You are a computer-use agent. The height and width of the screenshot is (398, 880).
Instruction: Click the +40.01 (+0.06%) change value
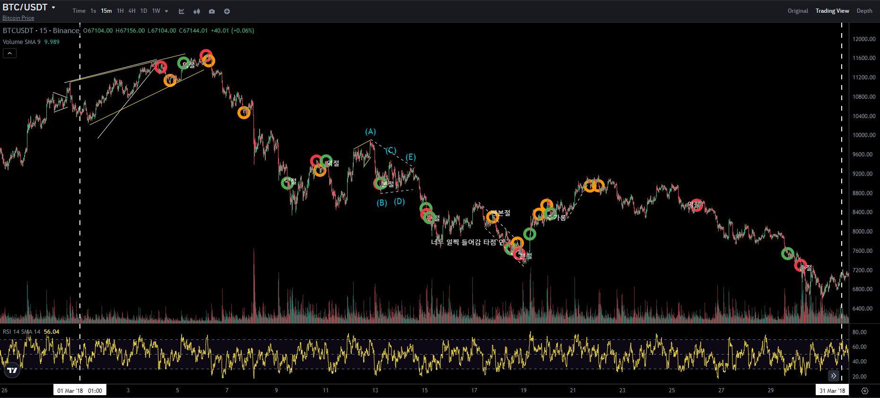pos(232,31)
